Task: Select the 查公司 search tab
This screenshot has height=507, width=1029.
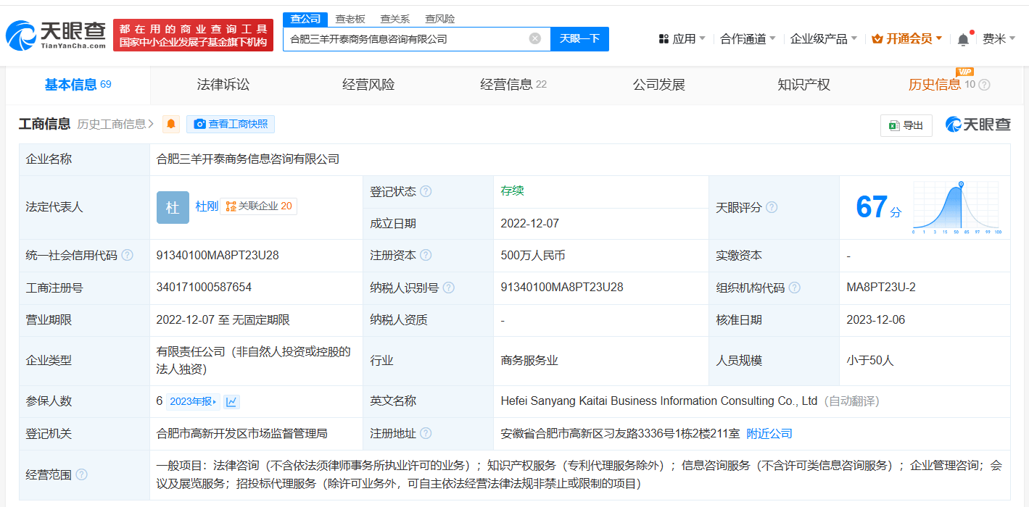Action: tap(305, 19)
